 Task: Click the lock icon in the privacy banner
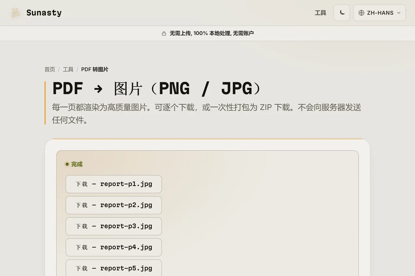(164, 33)
